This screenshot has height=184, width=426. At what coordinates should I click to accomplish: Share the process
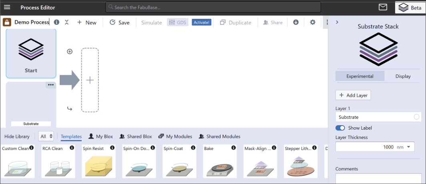tap(273, 22)
